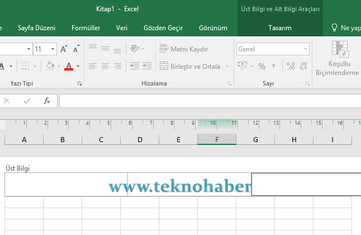Decrease decimal places
This screenshot has height=235, width=361.
tap(303, 66)
